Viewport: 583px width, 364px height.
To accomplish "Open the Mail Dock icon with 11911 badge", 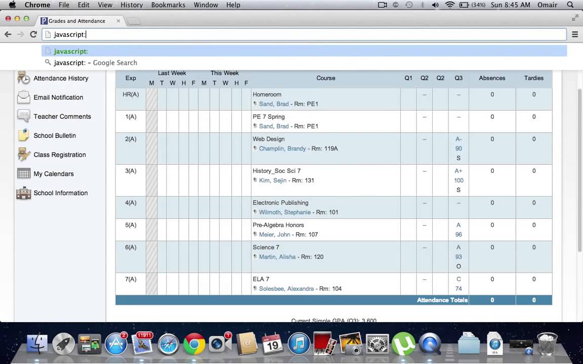I will pyautogui.click(x=142, y=344).
